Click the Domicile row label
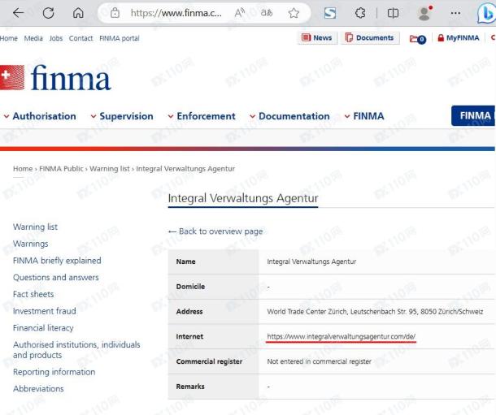Image resolution: width=496 pixels, height=415 pixels. 190,287
